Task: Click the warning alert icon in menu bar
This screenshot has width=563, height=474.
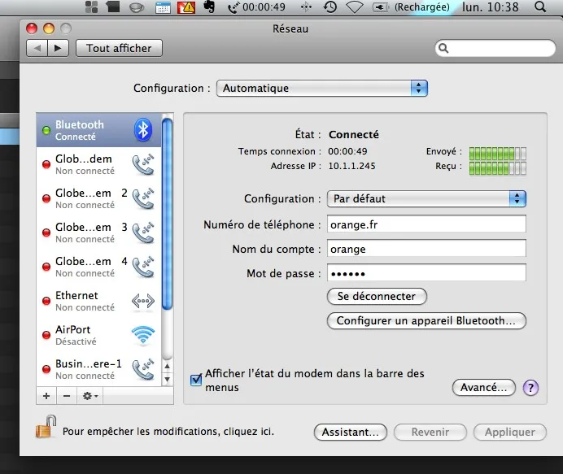Action: pos(186,7)
